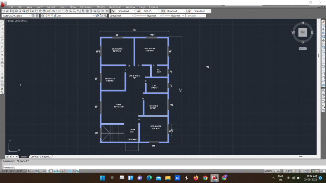Click the Plot printer icon
Image resolution: width=326 pixels, height=183 pixels.
pyautogui.click(x=16, y=11)
